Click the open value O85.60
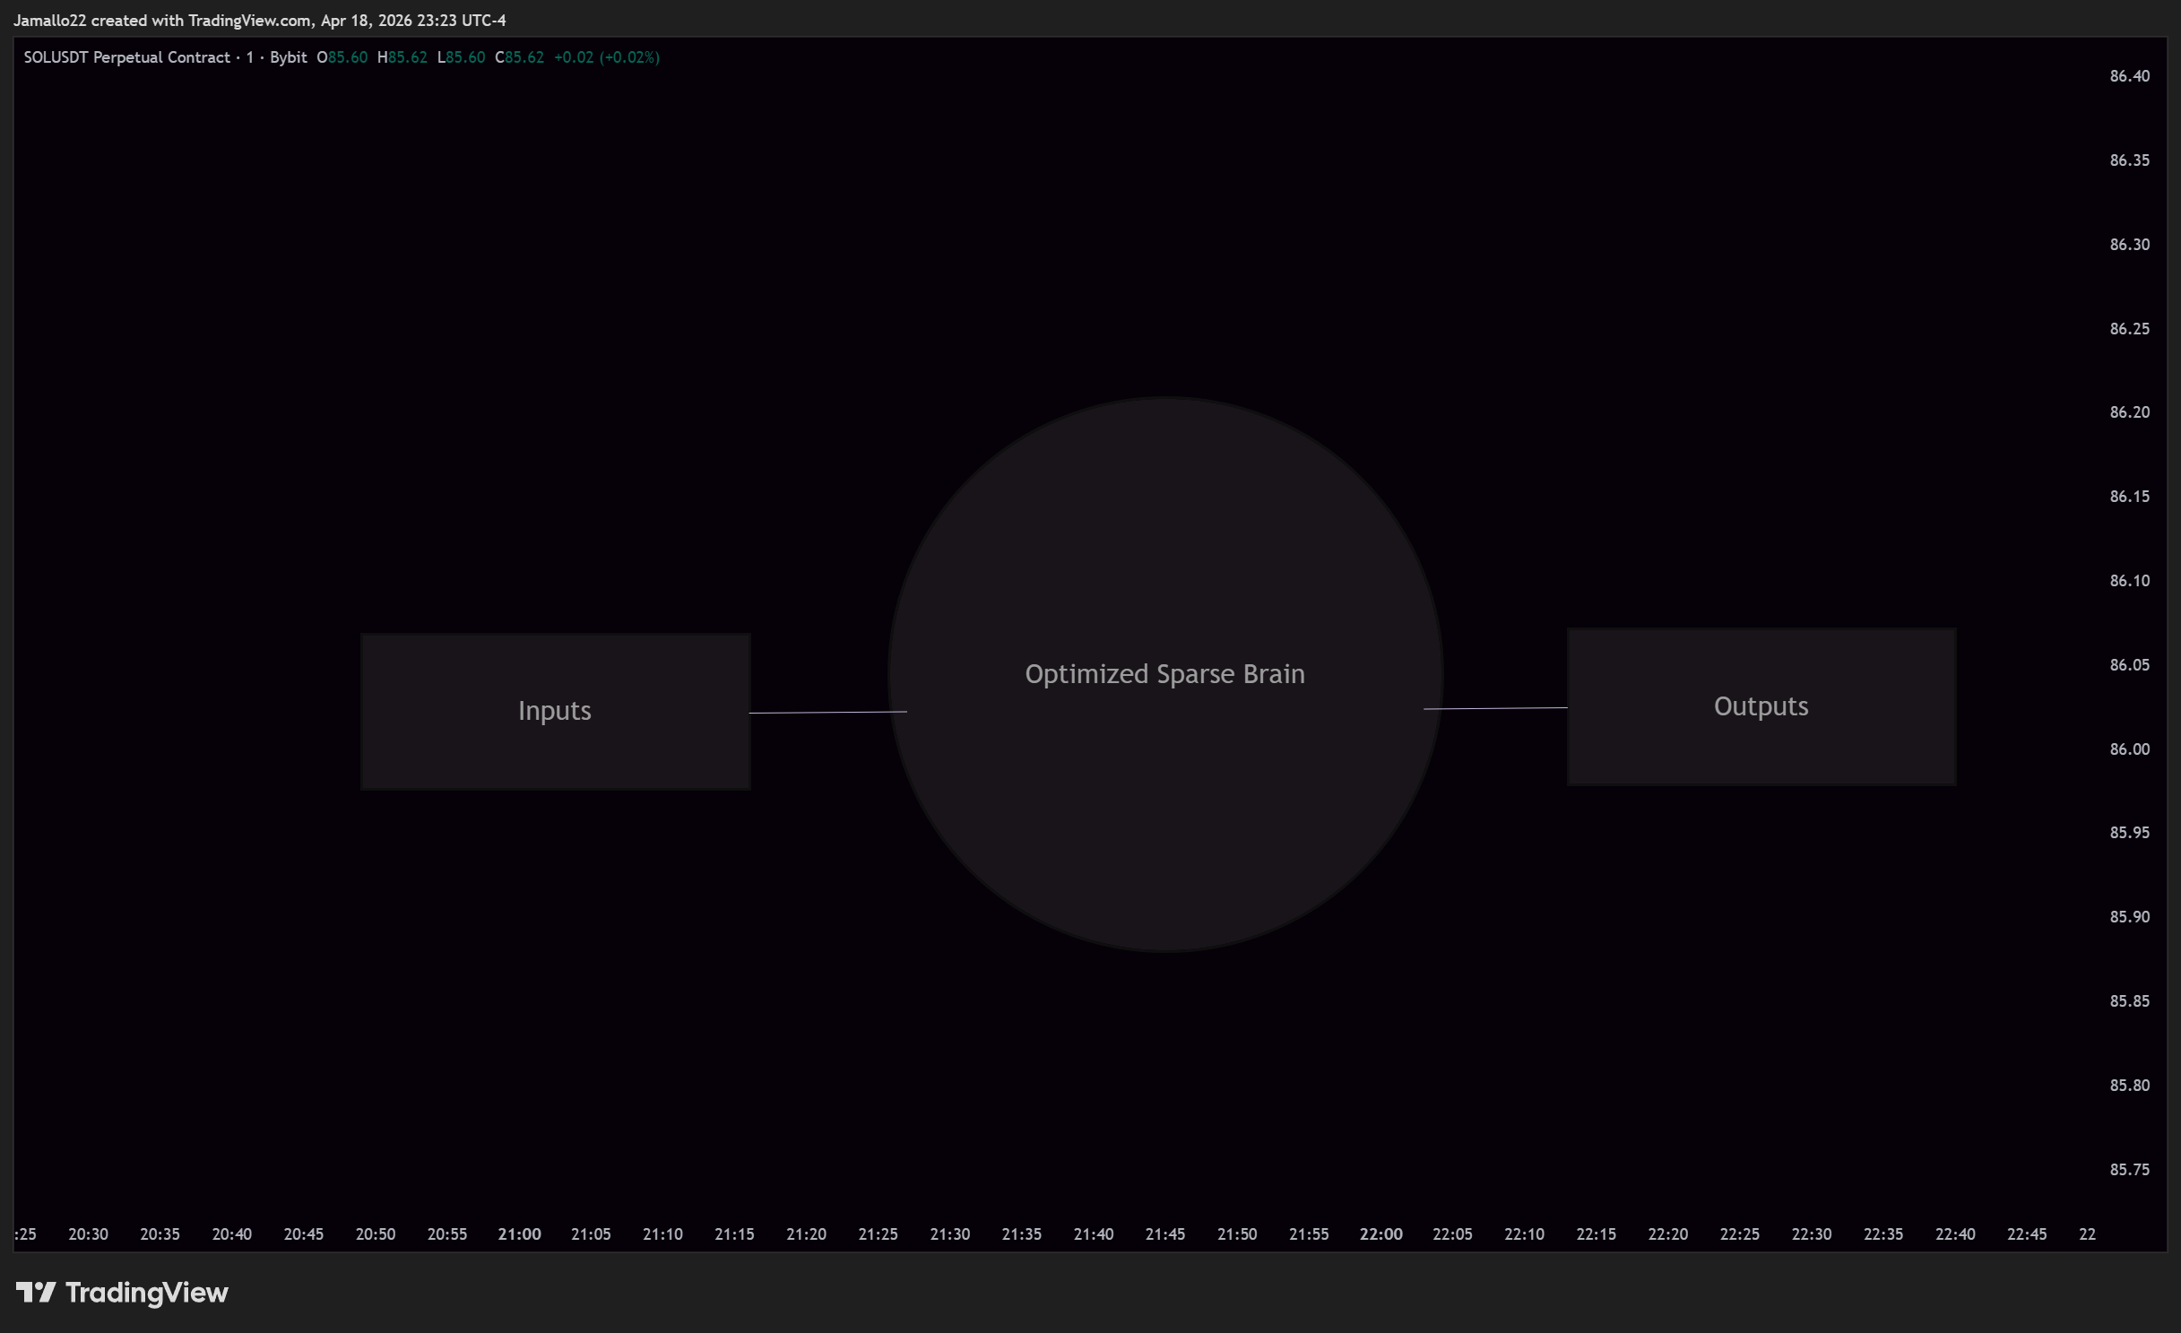The image size is (2181, 1333). coord(342,57)
